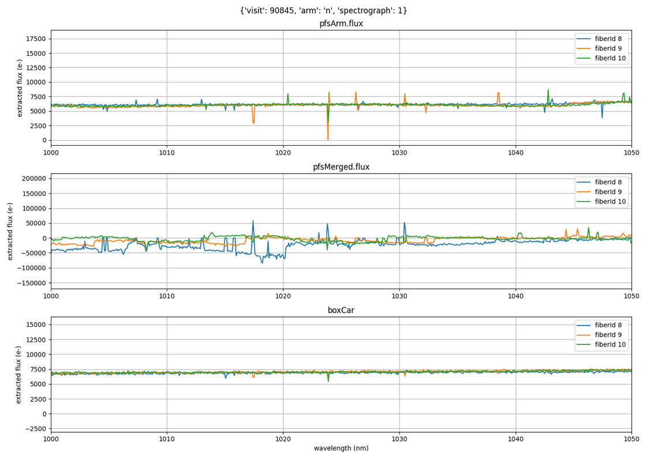Image resolution: width=659 pixels, height=457 pixels.
Task: Click fiberId 10 legend label in pfsMerged.flux plot
Action: [610, 202]
